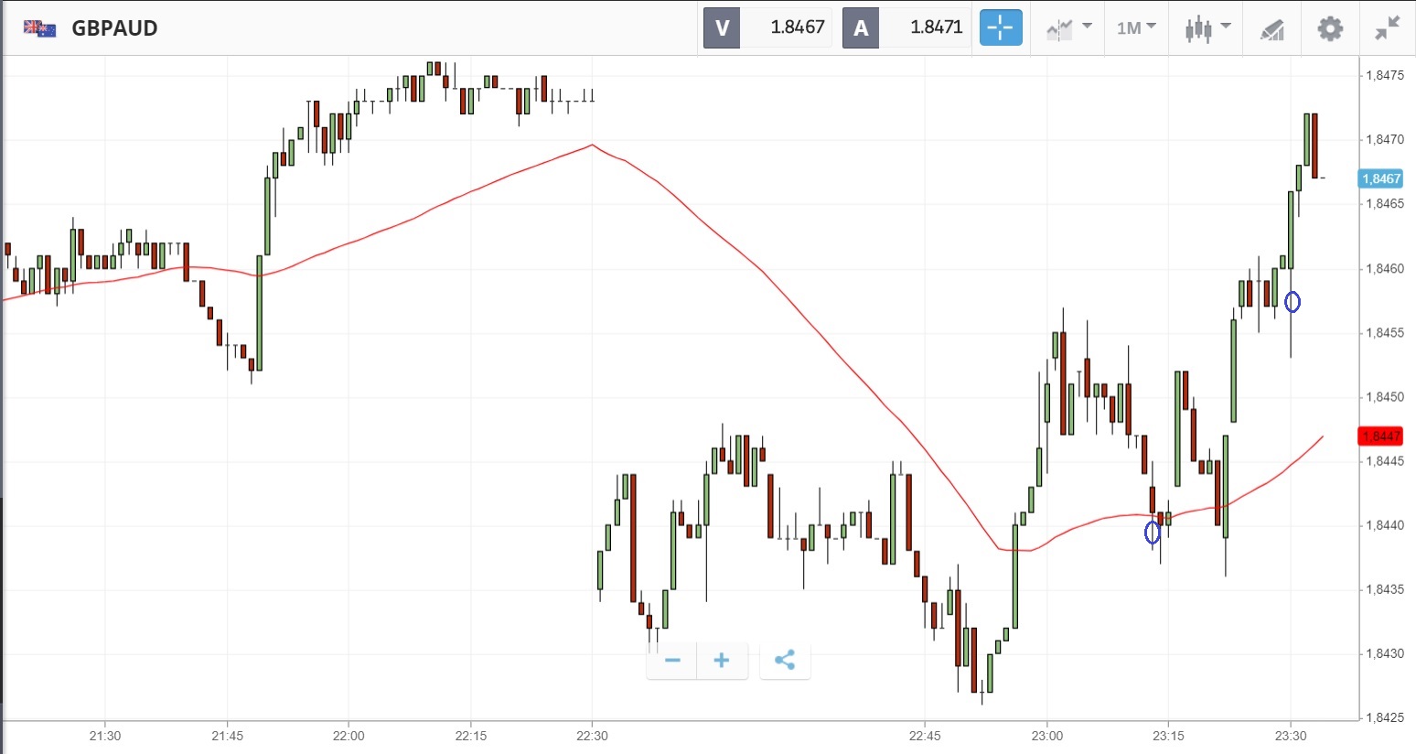This screenshot has width=1416, height=754.
Task: Click the 22:30 time axis label
Action: click(592, 736)
